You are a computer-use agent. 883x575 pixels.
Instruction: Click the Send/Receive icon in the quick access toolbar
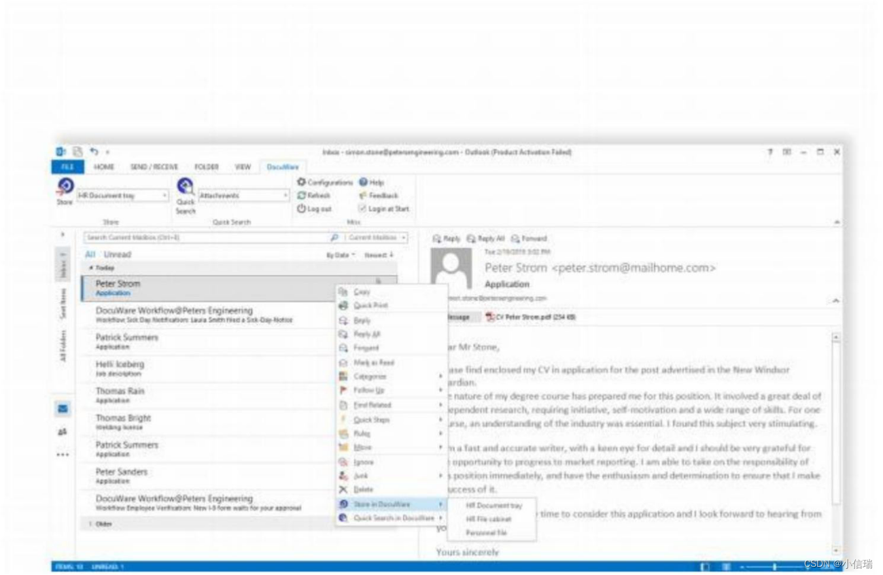[x=77, y=152]
